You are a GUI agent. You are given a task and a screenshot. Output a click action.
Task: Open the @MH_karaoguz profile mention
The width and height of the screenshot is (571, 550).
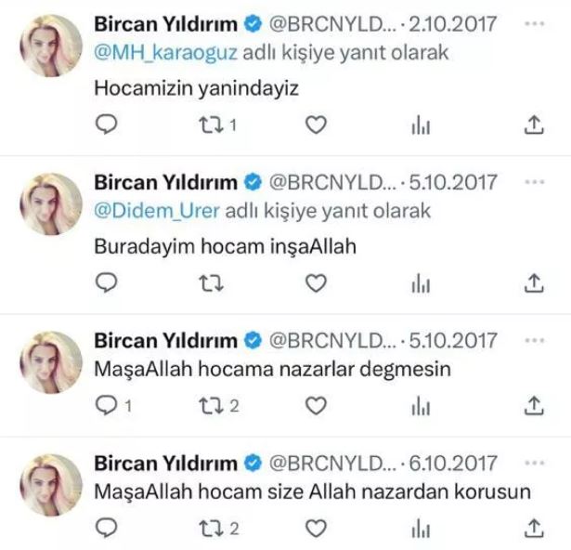(x=165, y=52)
